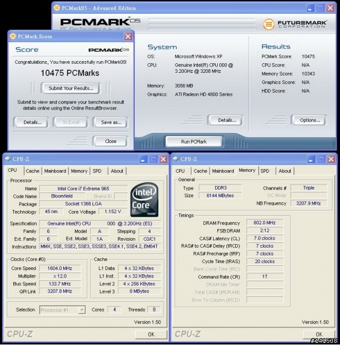Click Core Speed value 1604.0 MHz

pyautogui.click(x=59, y=268)
